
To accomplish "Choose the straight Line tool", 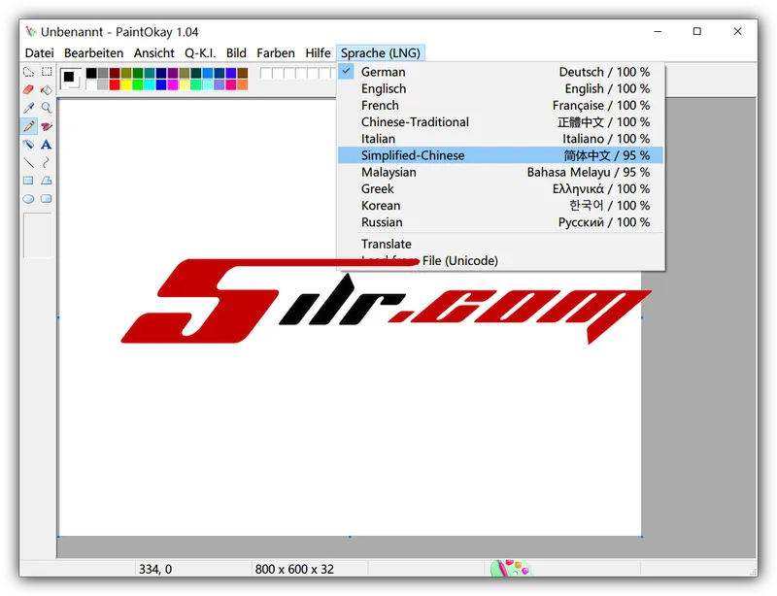I will [x=29, y=162].
